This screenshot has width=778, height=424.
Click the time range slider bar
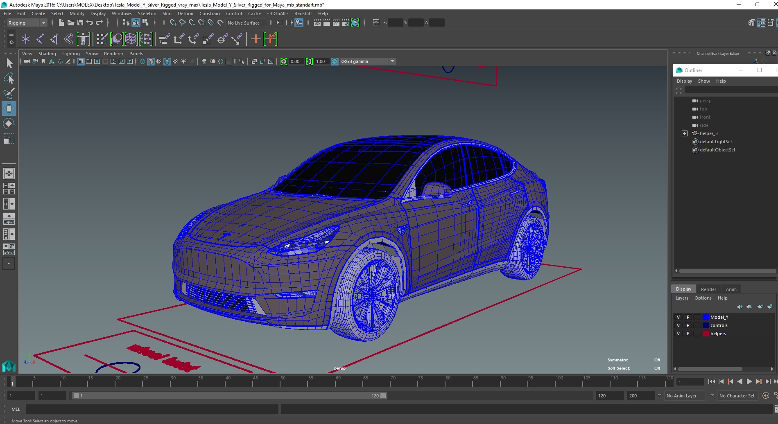(x=229, y=396)
